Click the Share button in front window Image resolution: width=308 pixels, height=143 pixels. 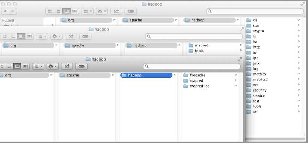67,66
